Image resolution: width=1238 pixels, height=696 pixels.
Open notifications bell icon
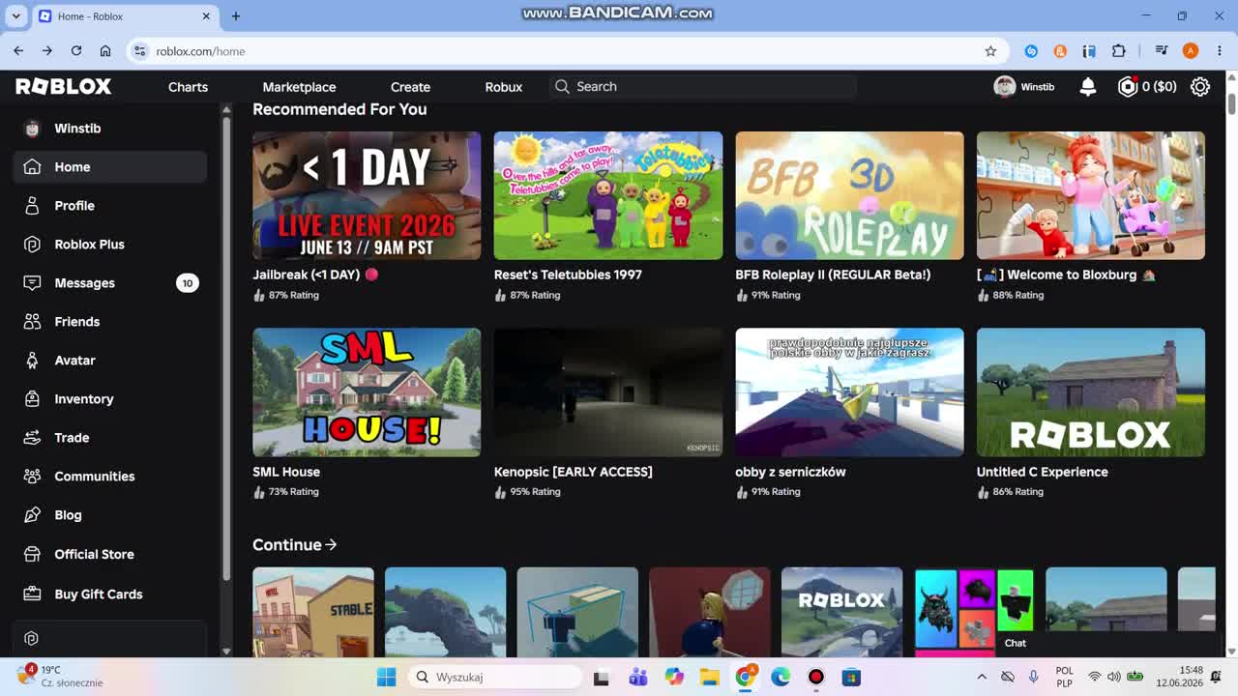(x=1088, y=87)
